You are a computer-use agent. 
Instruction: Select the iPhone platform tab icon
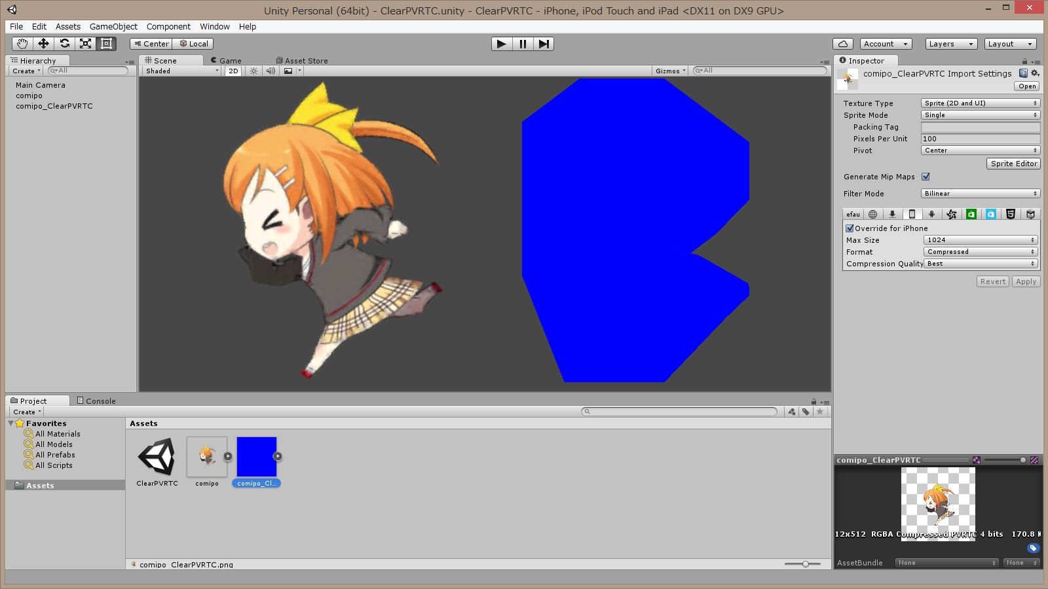(x=912, y=214)
